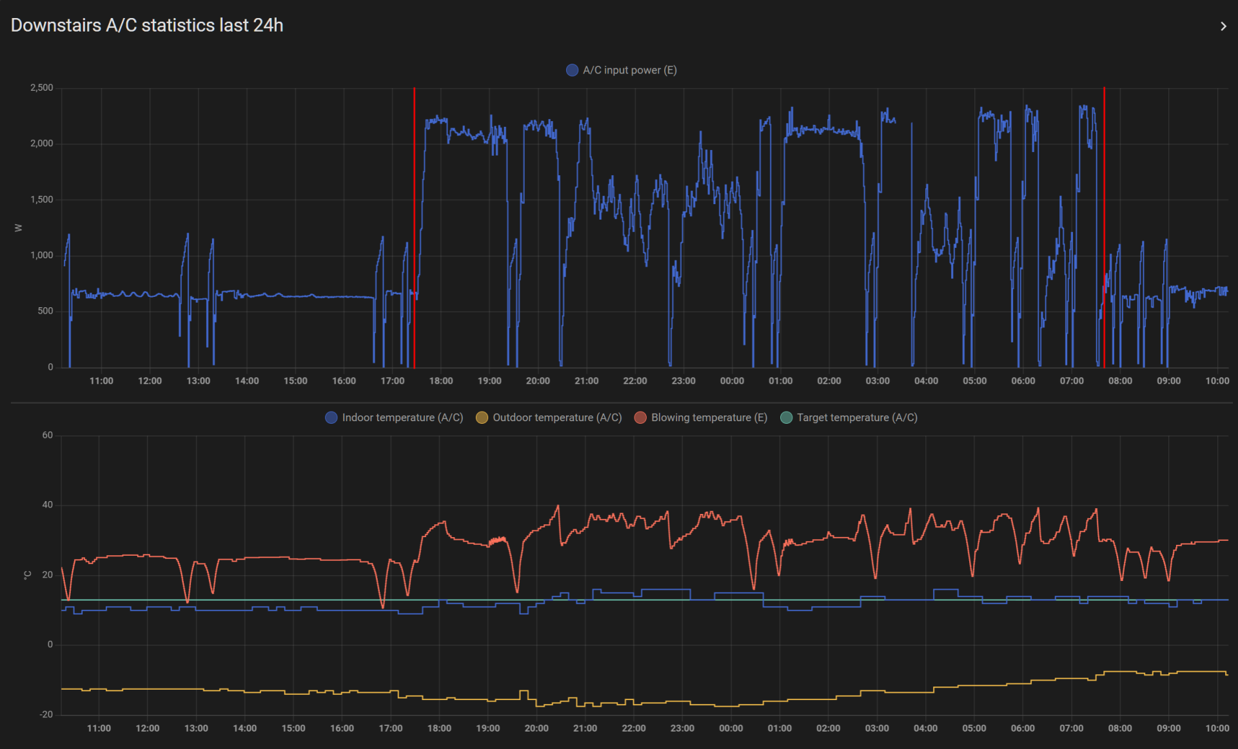Click the second red vertical marker near 07:40
The width and height of the screenshot is (1238, 749).
click(x=1104, y=193)
